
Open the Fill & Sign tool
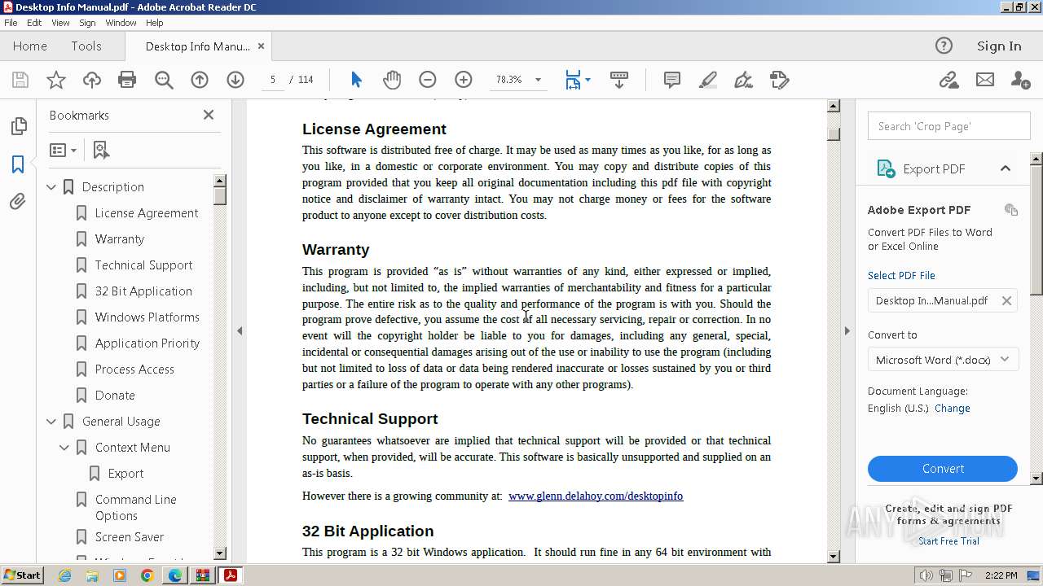coord(743,80)
